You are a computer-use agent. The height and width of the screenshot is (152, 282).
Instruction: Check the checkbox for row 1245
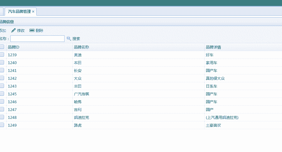tap(2, 94)
